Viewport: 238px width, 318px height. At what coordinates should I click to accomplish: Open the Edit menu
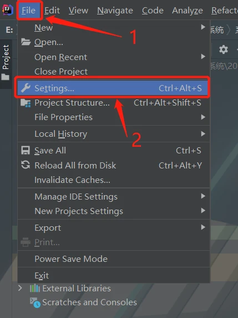[52, 11]
